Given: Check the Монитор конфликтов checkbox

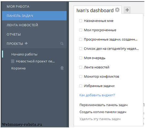Looking at the screenshot, I should pyautogui.click(x=81, y=76).
